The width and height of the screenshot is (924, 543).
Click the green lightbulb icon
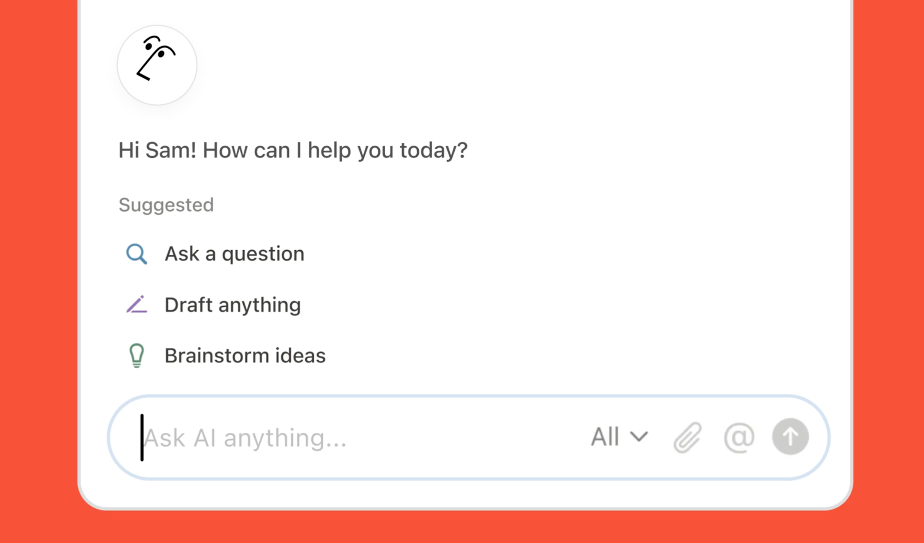[x=136, y=355]
